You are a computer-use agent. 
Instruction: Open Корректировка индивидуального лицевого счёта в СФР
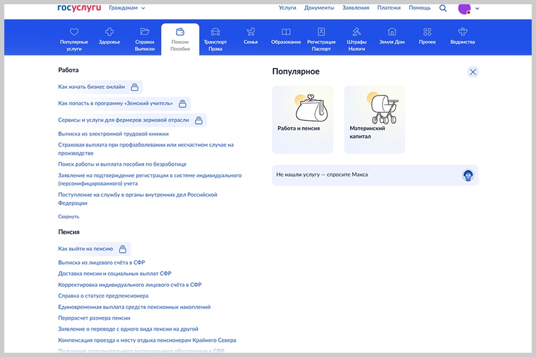130,285
